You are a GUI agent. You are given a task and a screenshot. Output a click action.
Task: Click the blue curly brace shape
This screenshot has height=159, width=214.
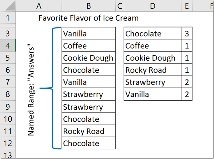point(53,88)
